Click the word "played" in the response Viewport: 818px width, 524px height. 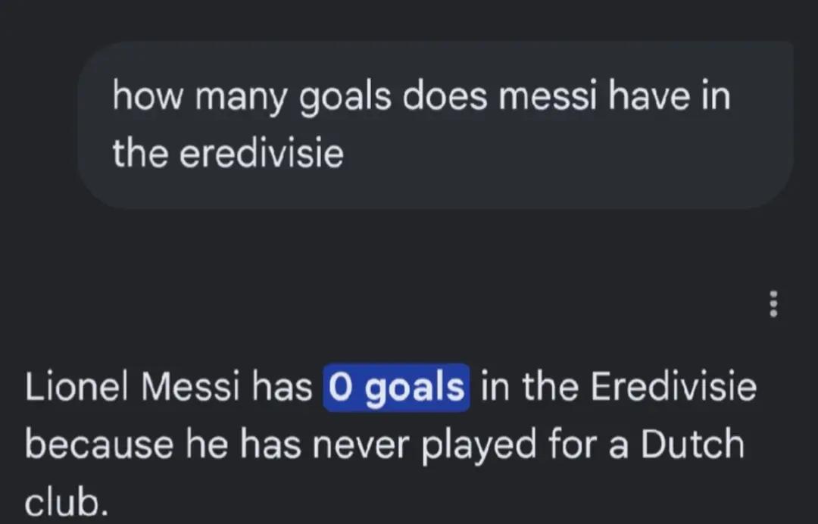coord(479,446)
